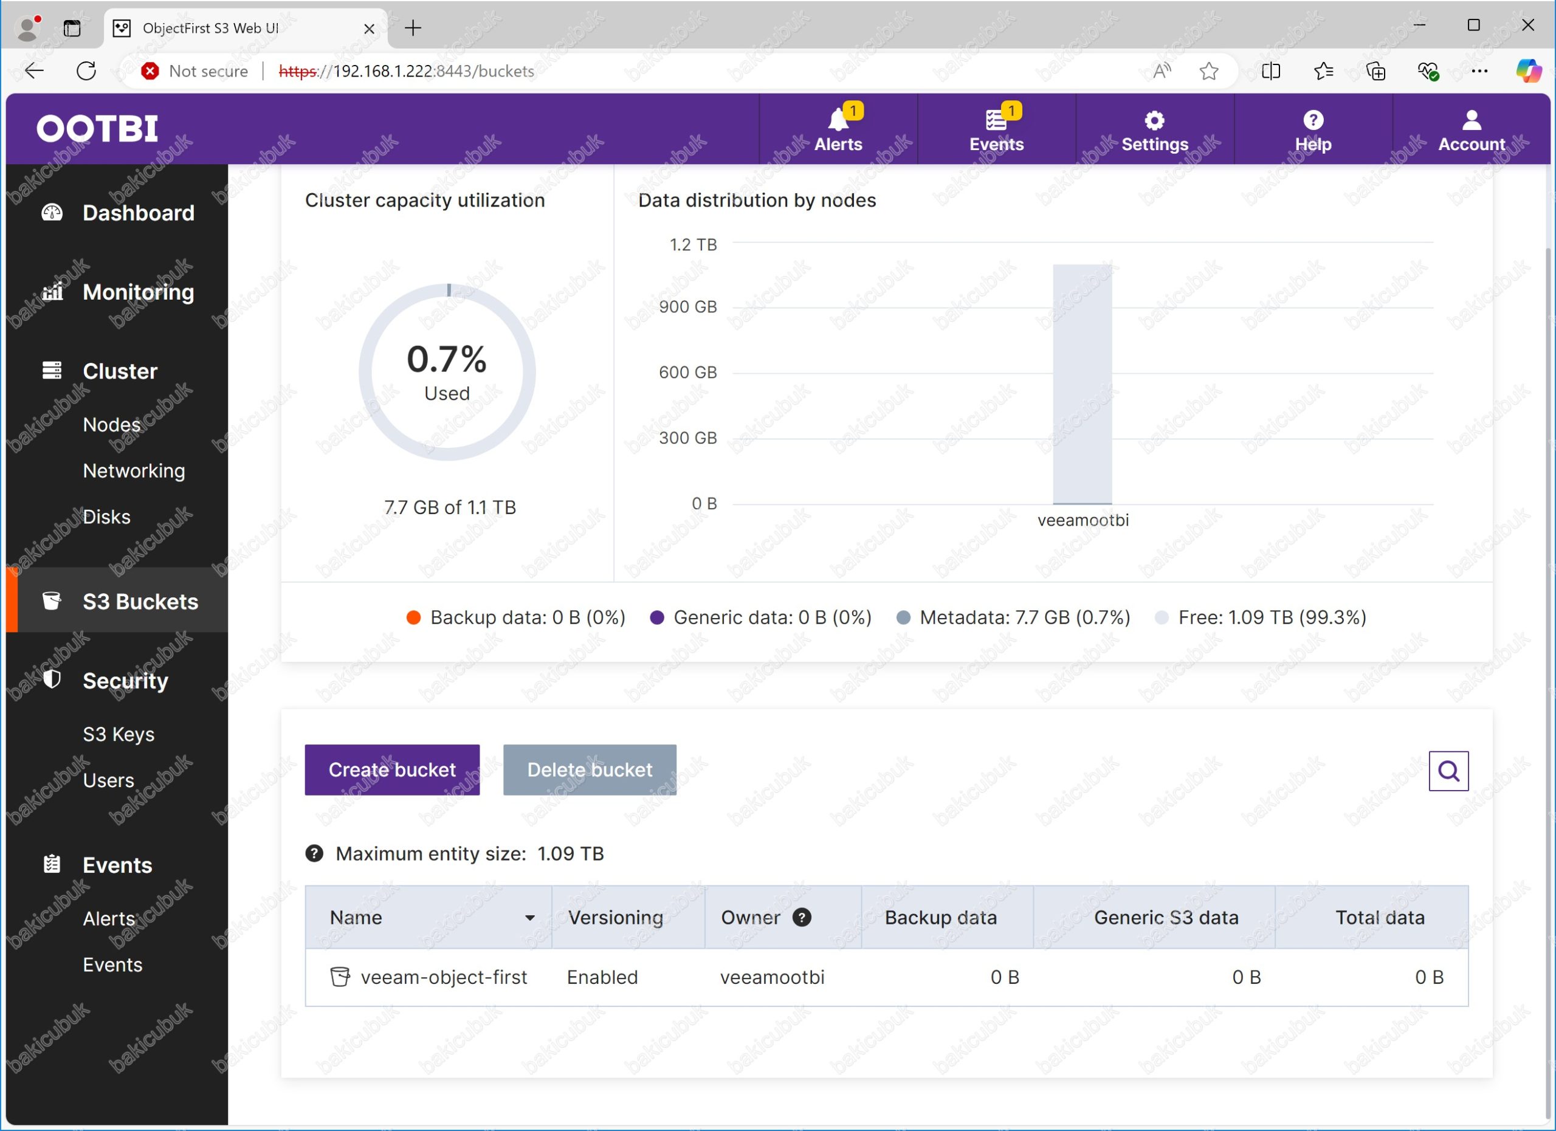Open the Settings gear
This screenshot has width=1556, height=1131.
tap(1155, 129)
